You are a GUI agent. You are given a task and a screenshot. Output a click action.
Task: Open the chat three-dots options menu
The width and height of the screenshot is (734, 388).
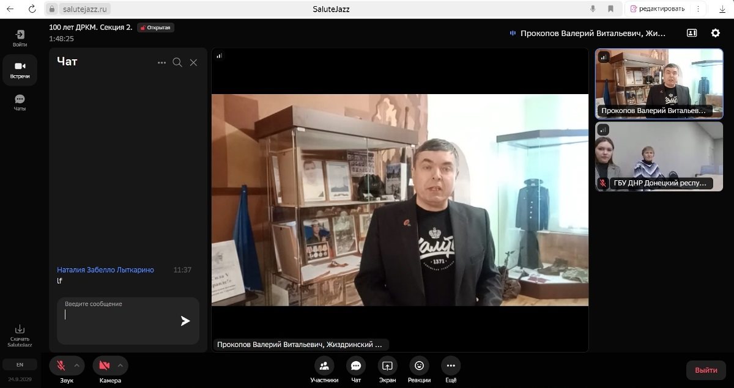(x=161, y=62)
